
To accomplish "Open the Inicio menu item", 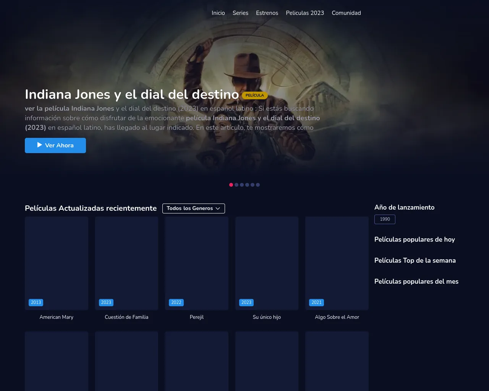I will [218, 13].
